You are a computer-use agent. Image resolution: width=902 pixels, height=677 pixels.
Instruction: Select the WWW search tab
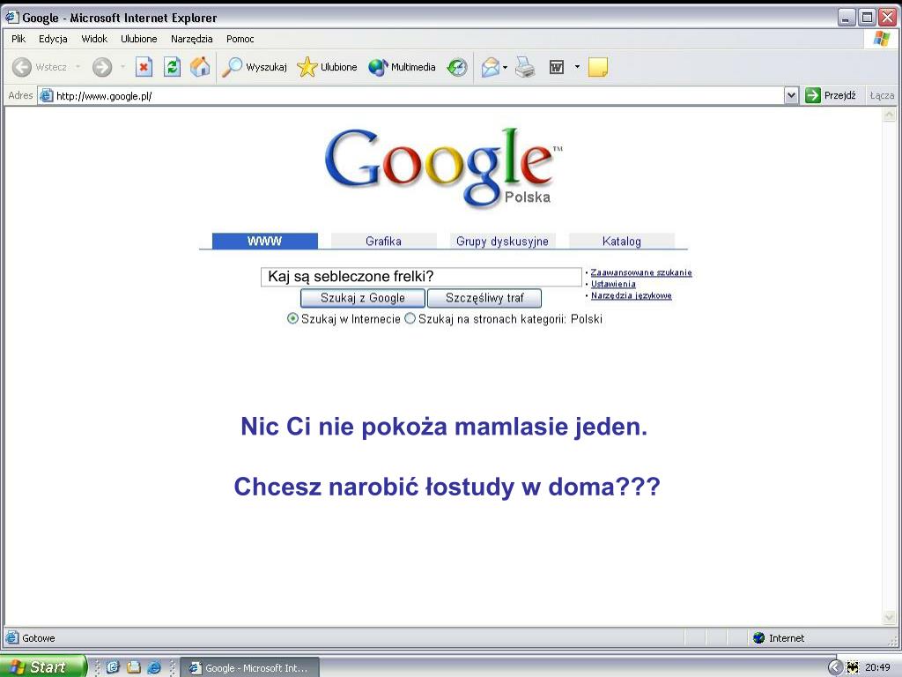[264, 241]
